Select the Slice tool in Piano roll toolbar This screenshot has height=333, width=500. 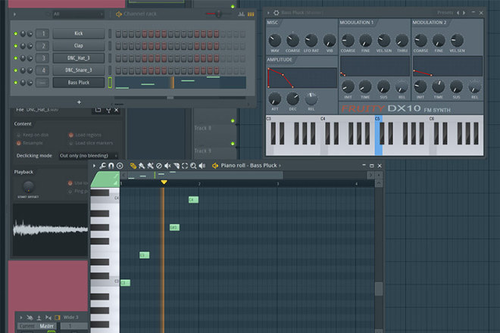(176, 166)
